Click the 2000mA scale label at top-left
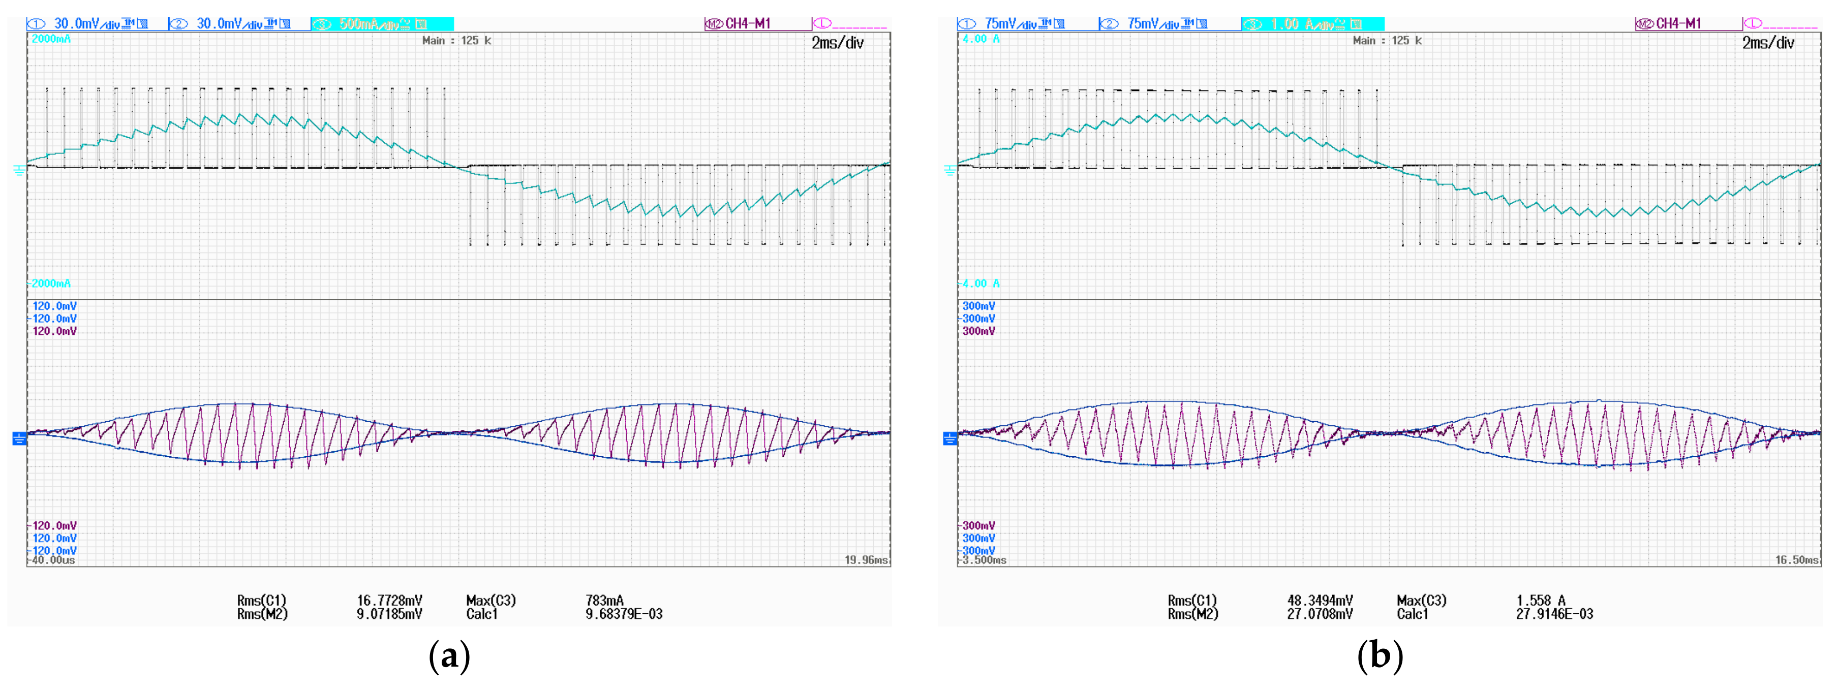Viewport: 1838px width, 691px height. click(51, 39)
